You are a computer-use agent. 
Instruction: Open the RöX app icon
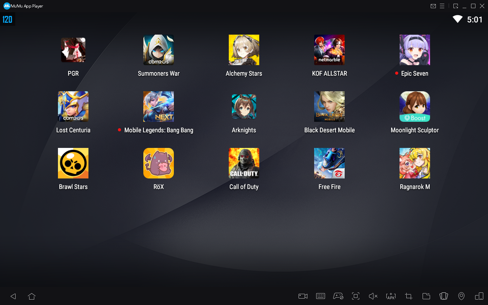pos(159,163)
